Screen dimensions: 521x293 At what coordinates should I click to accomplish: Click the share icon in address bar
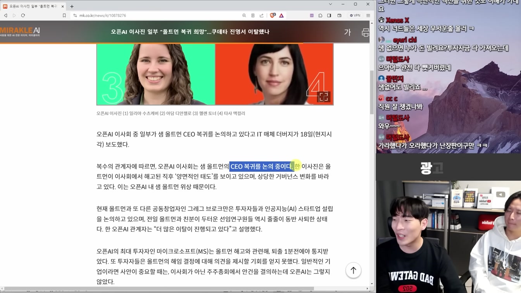point(262,16)
